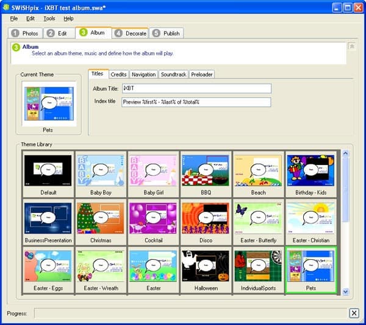The width and height of the screenshot is (366, 325).
Task: Open the Navigation sub-tab
Action: coord(143,74)
